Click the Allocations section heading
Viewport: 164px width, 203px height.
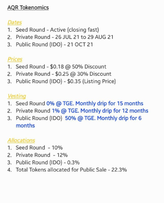coord(21,140)
